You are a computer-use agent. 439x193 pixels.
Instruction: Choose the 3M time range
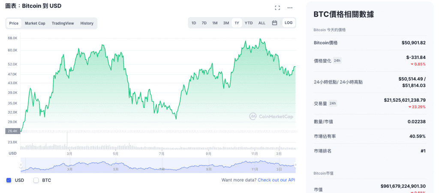click(226, 23)
